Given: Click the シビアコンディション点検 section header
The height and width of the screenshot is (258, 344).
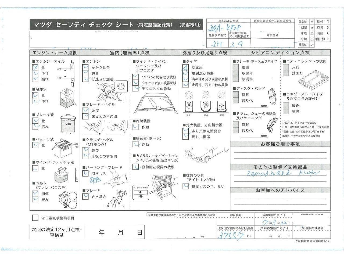Looking at the screenshot, I should (x=280, y=53).
